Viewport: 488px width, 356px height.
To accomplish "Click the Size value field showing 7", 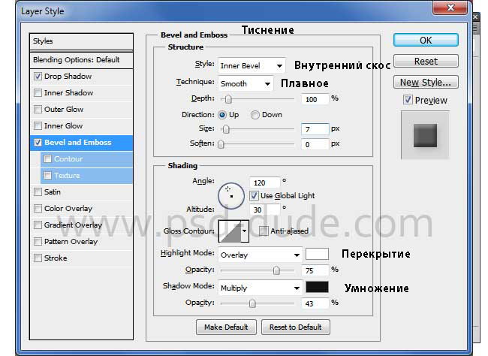I will click(x=315, y=129).
